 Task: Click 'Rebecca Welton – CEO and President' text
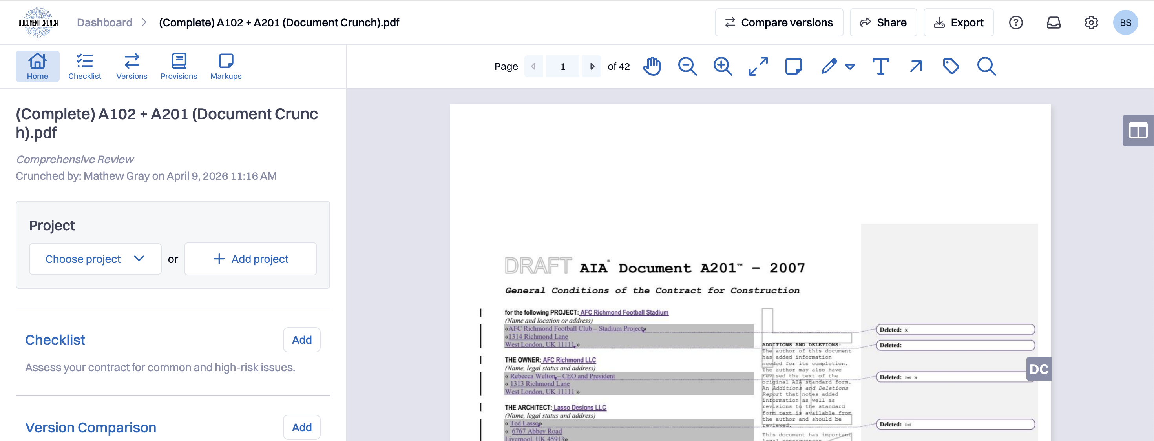coord(562,376)
